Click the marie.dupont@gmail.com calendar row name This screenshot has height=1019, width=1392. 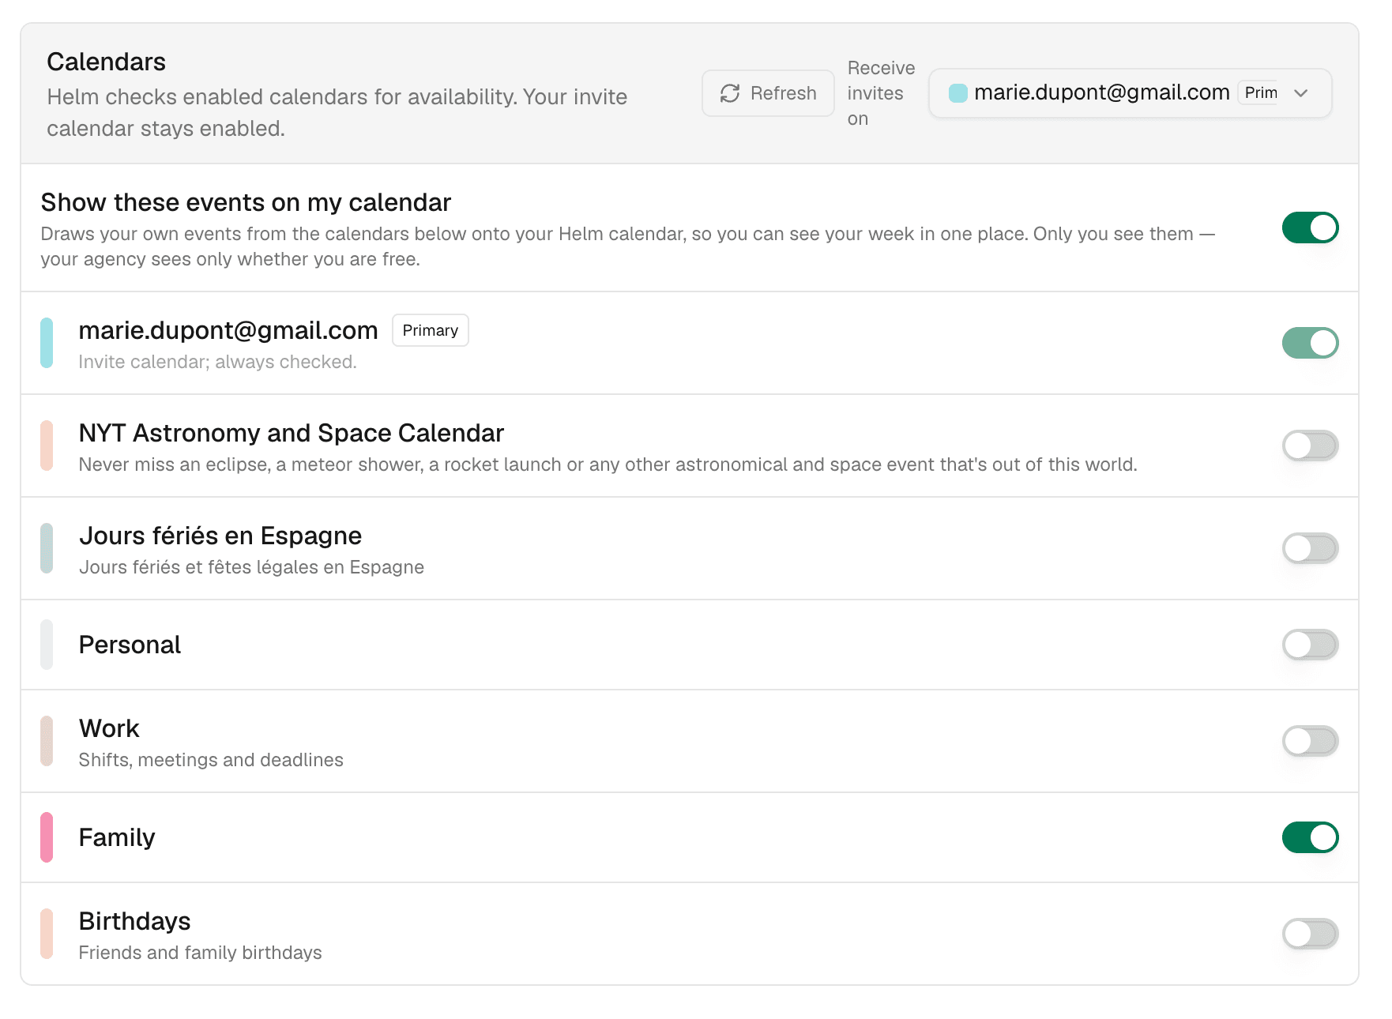pos(228,330)
